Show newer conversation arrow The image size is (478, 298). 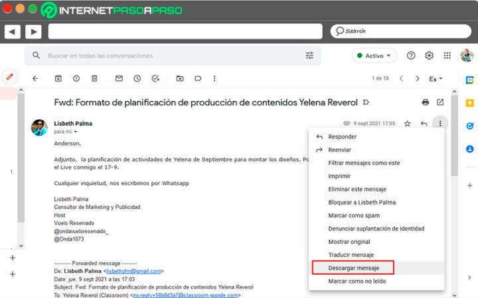(401, 78)
